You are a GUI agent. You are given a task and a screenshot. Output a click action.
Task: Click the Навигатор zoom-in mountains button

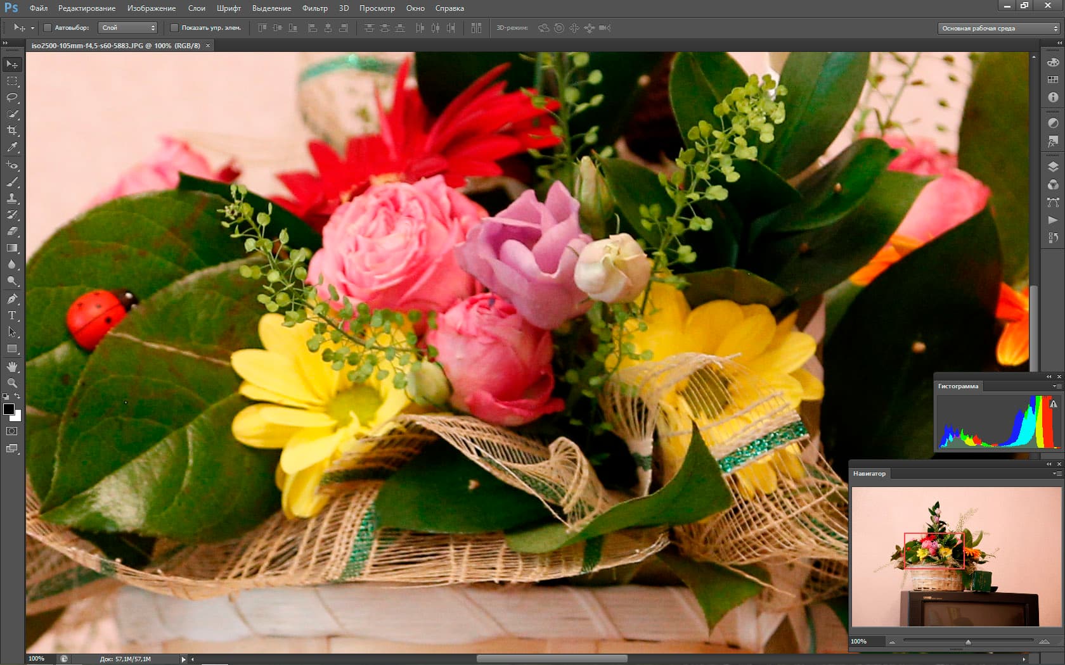pos(1044,642)
